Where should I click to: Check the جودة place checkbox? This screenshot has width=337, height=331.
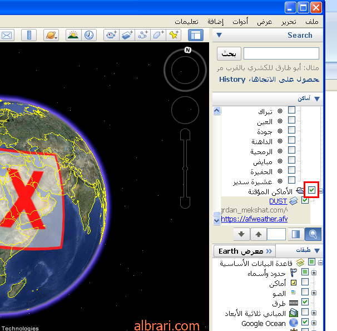(291, 130)
